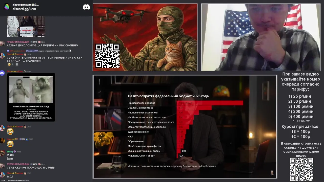The width and height of the screenshot is (324, 182).
Task: Open the discord.gg/uem invite link
Action: click(x=24, y=9)
